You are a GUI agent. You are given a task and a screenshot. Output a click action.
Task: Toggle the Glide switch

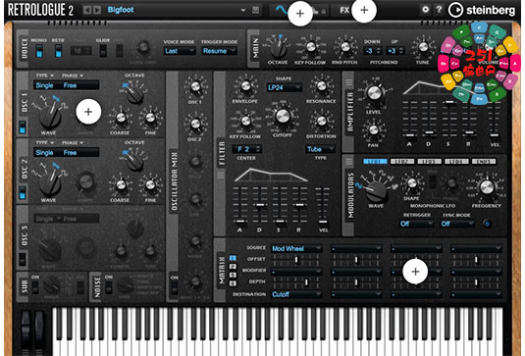103,51
